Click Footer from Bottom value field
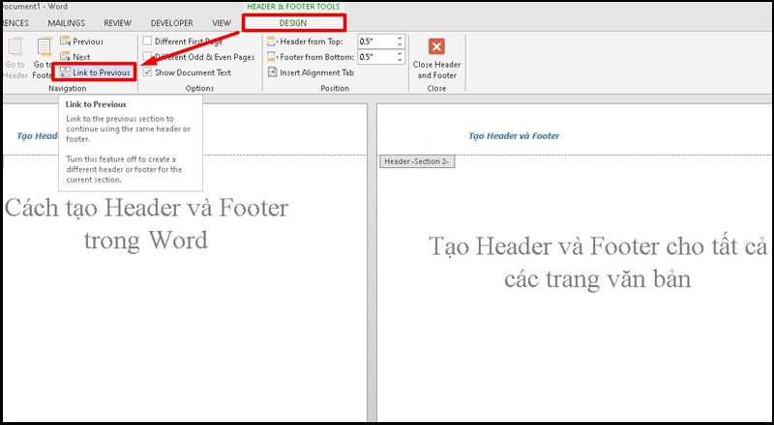This screenshot has width=774, height=425. [375, 57]
